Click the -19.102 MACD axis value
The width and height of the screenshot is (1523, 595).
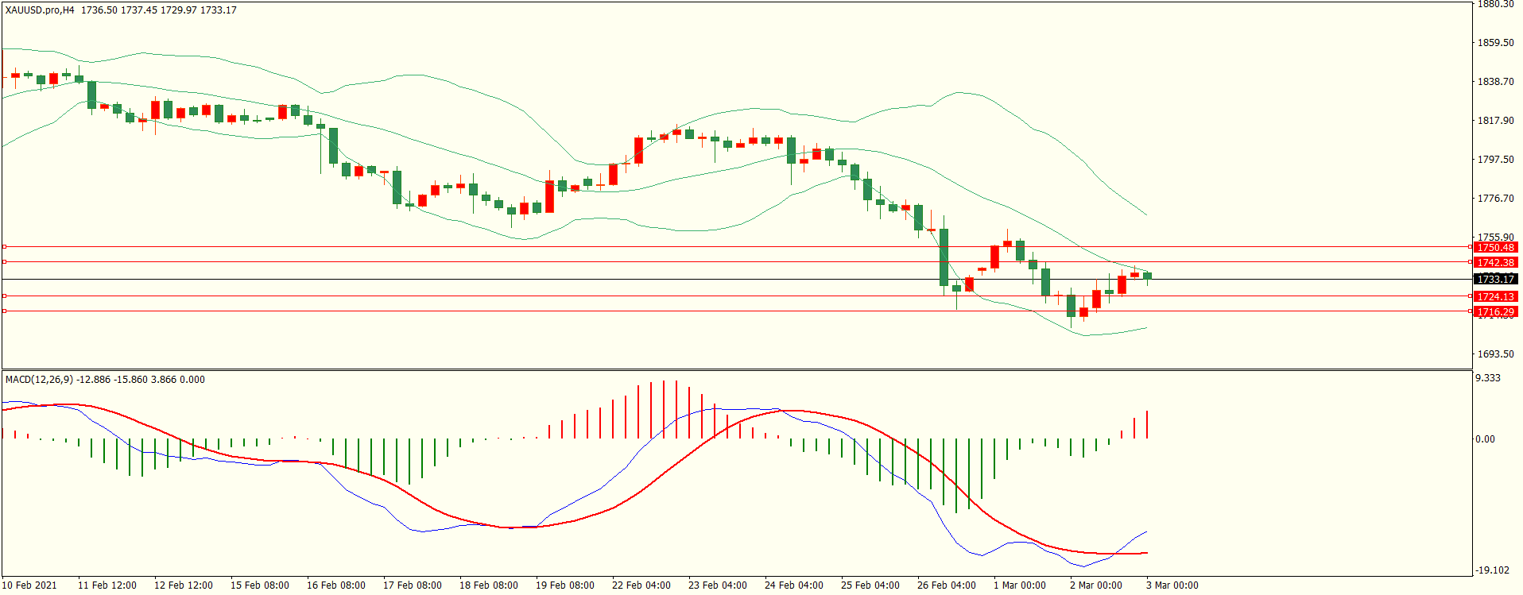click(x=1492, y=570)
